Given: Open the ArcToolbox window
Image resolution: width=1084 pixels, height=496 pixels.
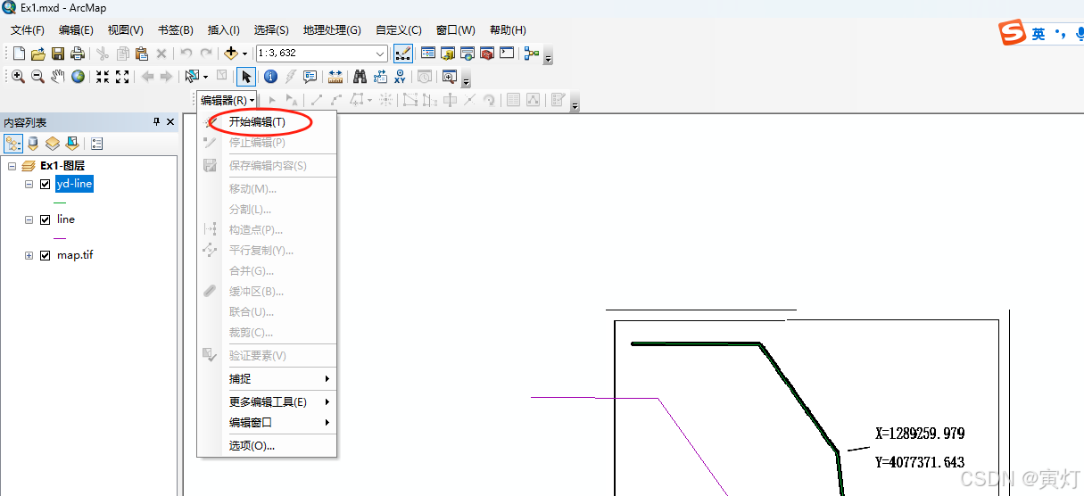Looking at the screenshot, I should pyautogui.click(x=487, y=54).
